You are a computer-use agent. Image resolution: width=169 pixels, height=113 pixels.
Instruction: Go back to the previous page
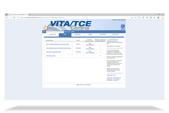tap(7, 17)
